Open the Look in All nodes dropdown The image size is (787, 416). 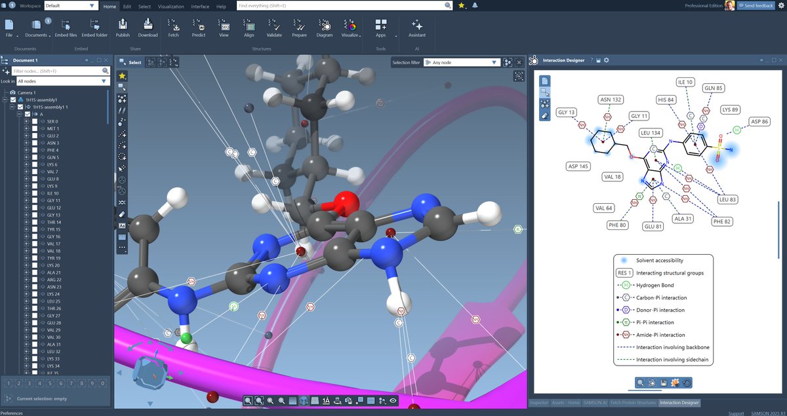click(64, 81)
